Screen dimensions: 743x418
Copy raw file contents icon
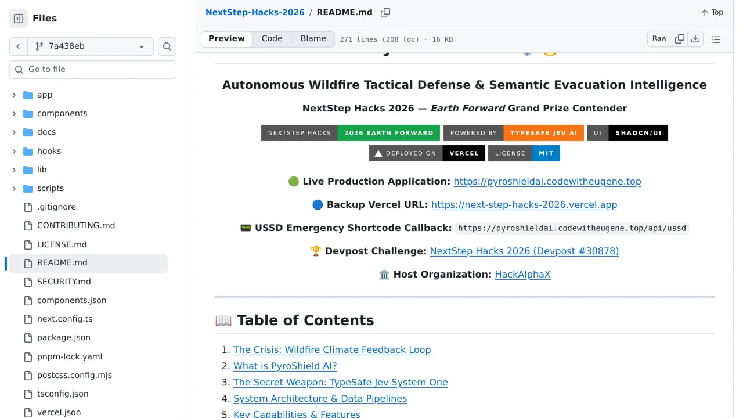680,39
